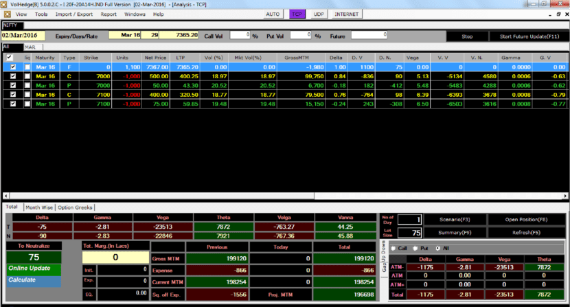Uncheck the Mar 16 Future row checkbox
This screenshot has width=570, height=307.
click(x=13, y=67)
